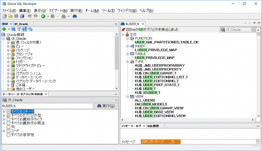Toggle the すべてのスキーマ checkbox

pyautogui.click(x=8, y=111)
